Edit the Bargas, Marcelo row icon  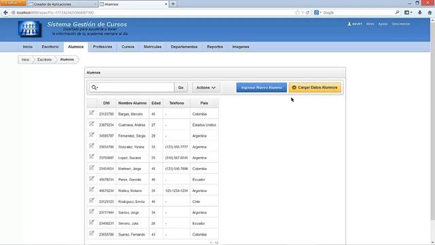click(x=92, y=113)
